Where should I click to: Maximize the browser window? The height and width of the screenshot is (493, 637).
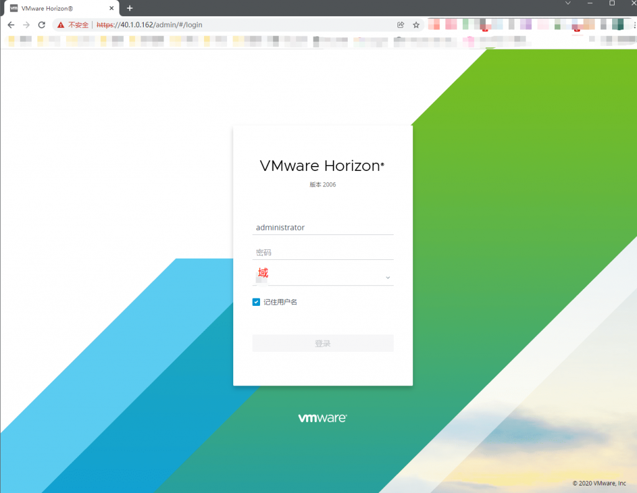point(612,3)
